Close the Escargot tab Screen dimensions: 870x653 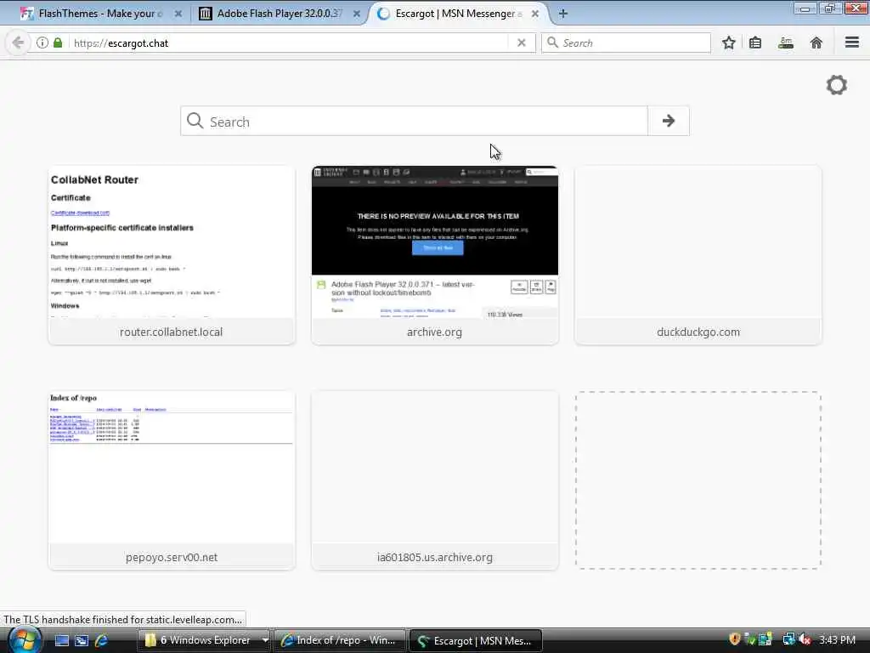tap(535, 14)
